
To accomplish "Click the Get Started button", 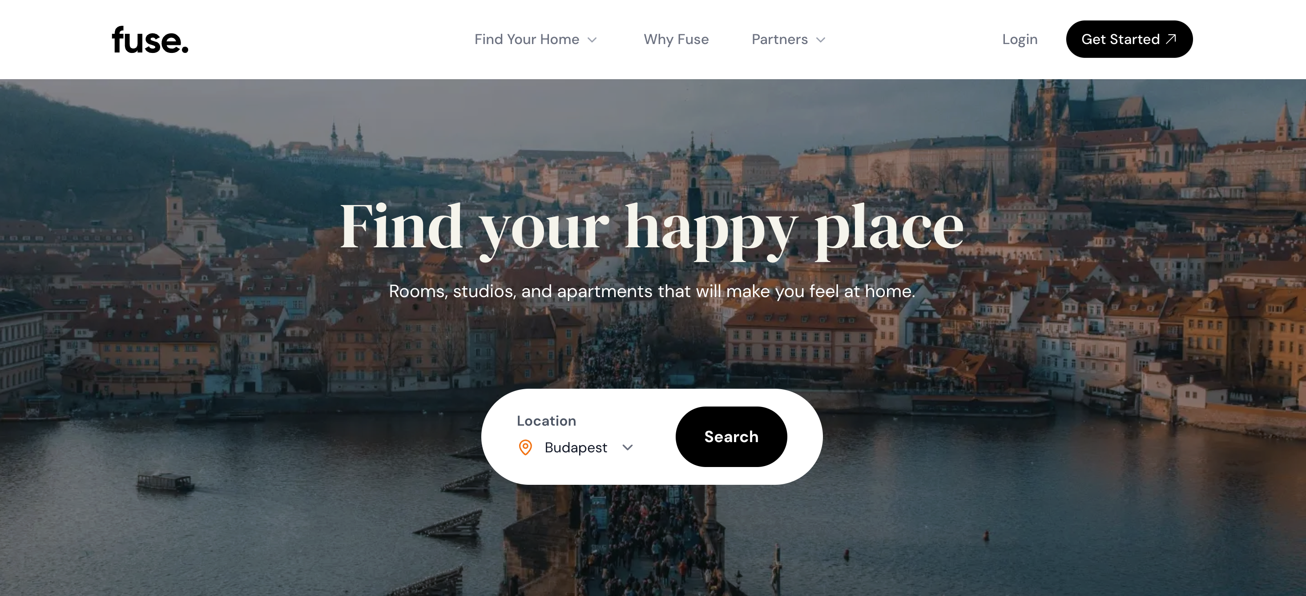I will pos(1129,39).
